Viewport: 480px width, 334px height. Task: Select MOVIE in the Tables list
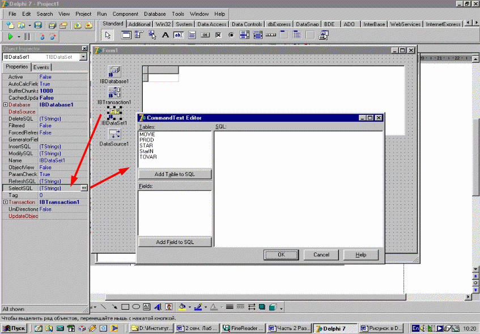tap(147, 134)
